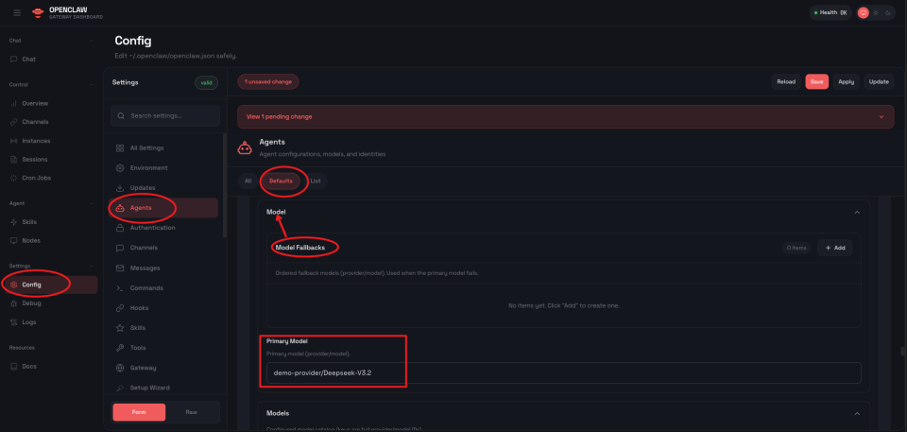Select Gateway in the settings list
The height and width of the screenshot is (432, 907).
tap(144, 368)
